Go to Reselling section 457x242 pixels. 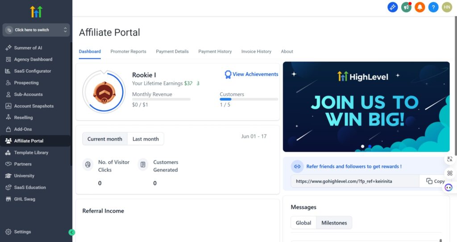23,118
